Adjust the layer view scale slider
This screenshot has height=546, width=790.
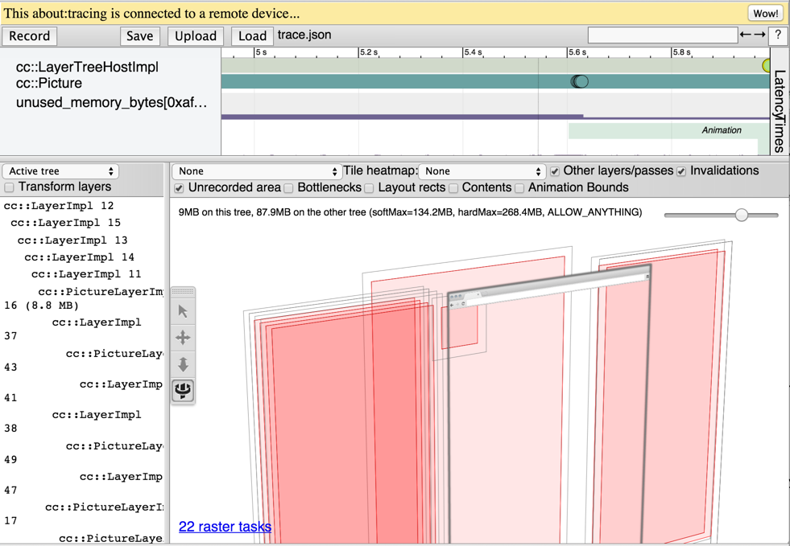point(741,215)
